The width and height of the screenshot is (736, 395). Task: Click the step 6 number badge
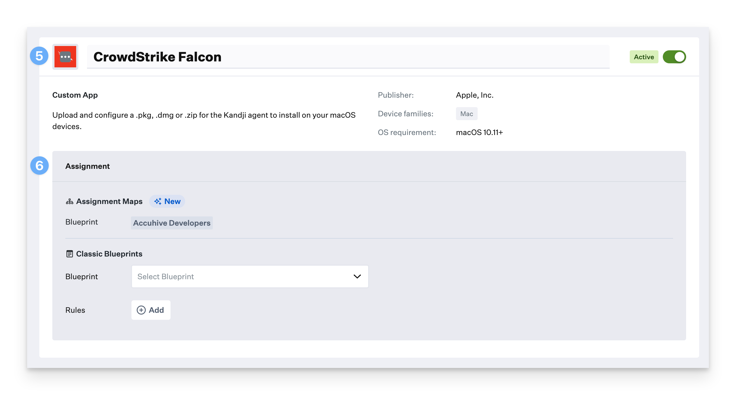[x=39, y=165]
